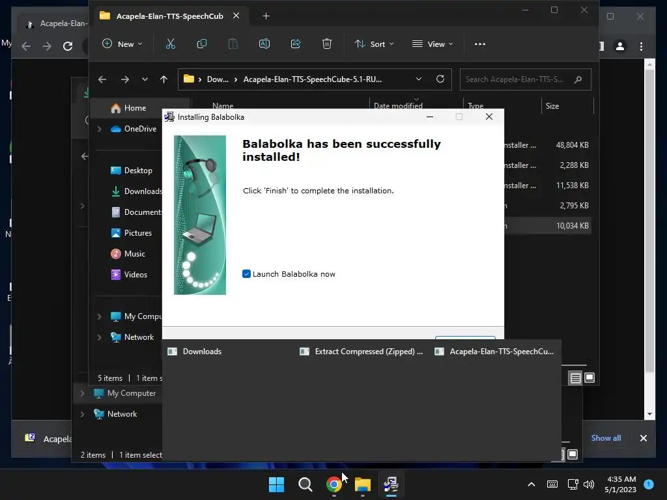Go back in File Explorer navigation
Viewport: 667px width, 500px height.
102,79
